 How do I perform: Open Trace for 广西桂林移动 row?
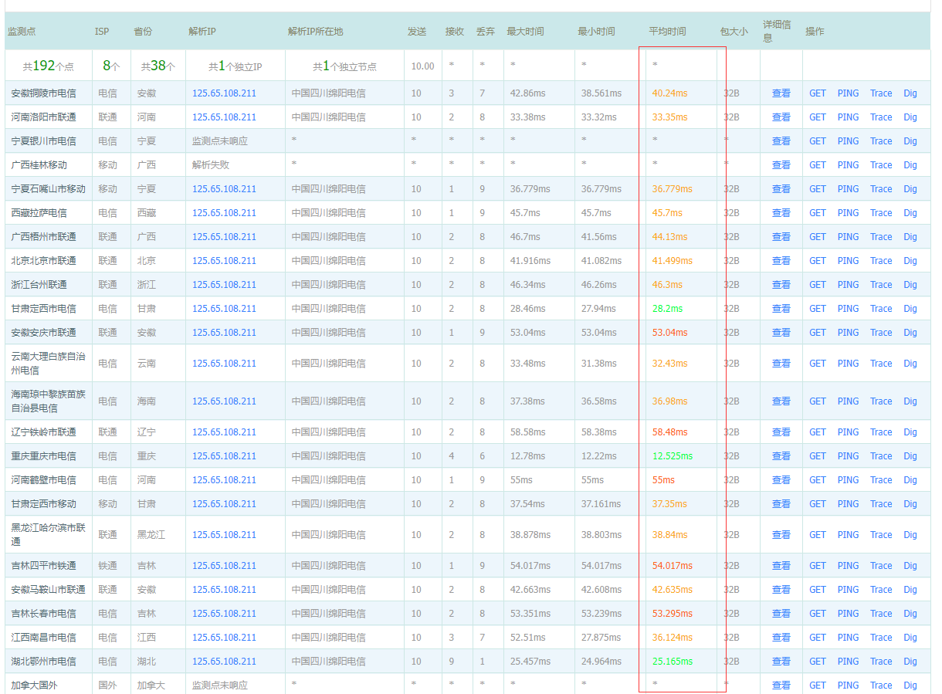click(881, 165)
